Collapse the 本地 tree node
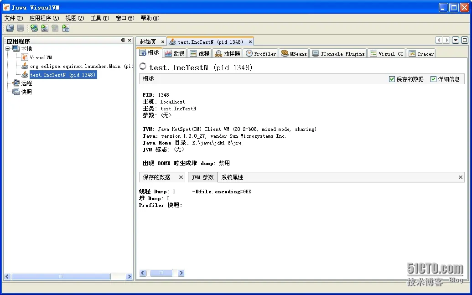This screenshot has height=295, width=472. pyautogui.click(x=8, y=48)
